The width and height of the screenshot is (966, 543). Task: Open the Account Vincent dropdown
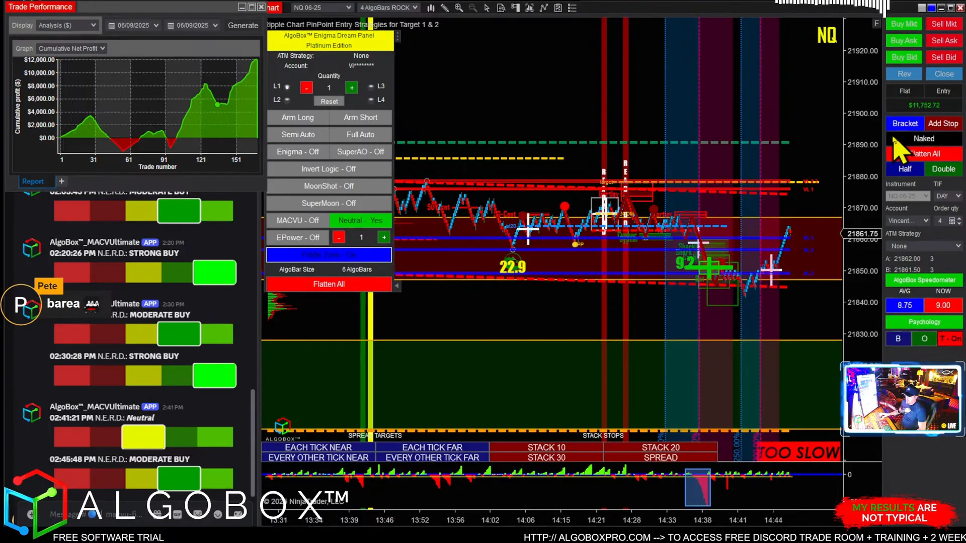[908, 221]
